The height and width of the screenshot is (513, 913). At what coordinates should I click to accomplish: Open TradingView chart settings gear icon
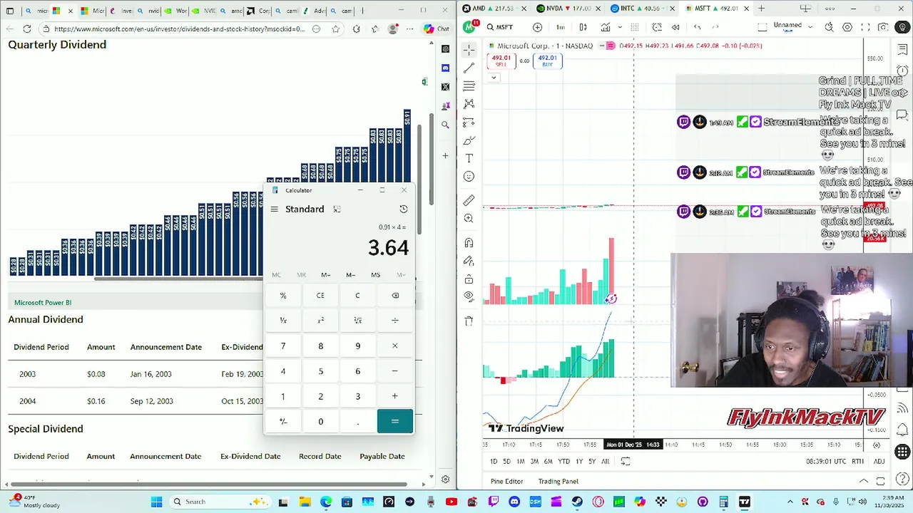tap(847, 27)
